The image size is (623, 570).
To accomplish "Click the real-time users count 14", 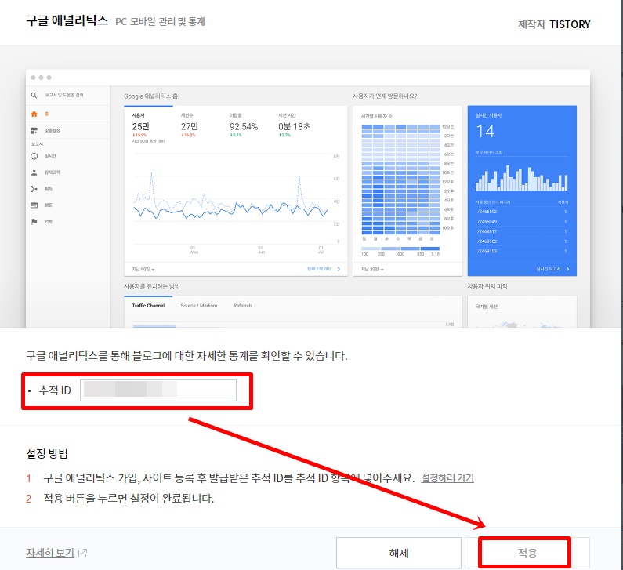I will pyautogui.click(x=485, y=132).
